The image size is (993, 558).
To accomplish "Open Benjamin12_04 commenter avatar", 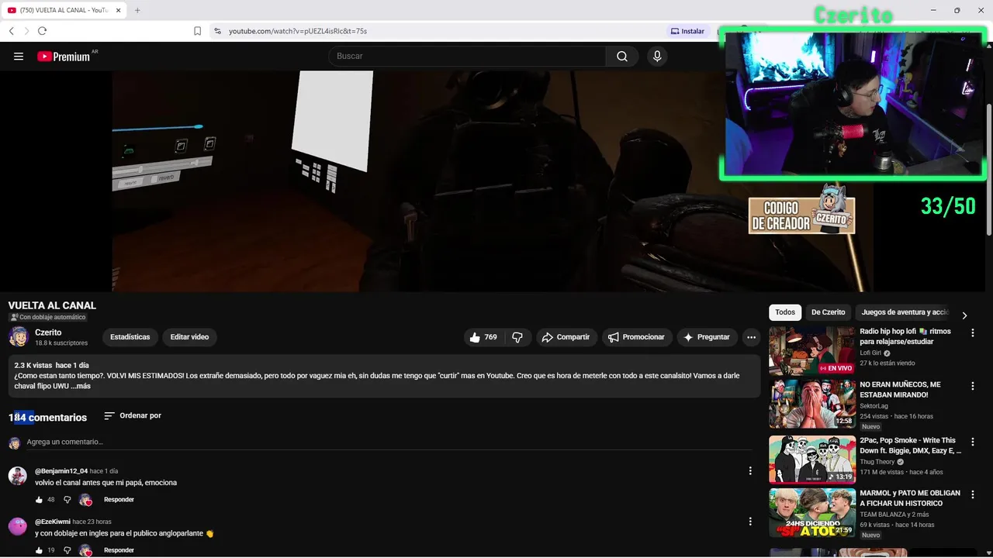I will click(18, 476).
